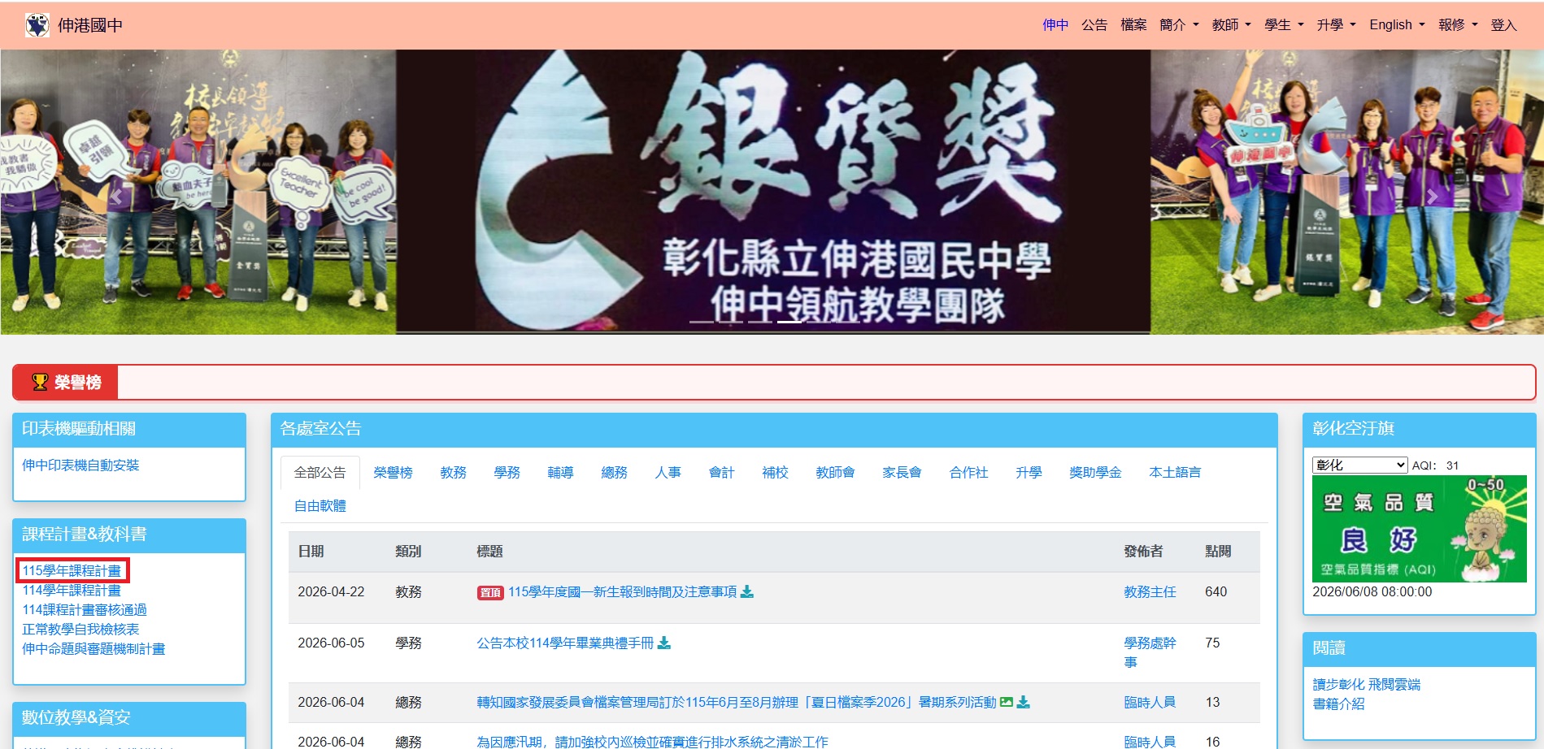
Task: Click the image icon on the 夏日檔案季2026 notice
Action: [x=1007, y=703]
